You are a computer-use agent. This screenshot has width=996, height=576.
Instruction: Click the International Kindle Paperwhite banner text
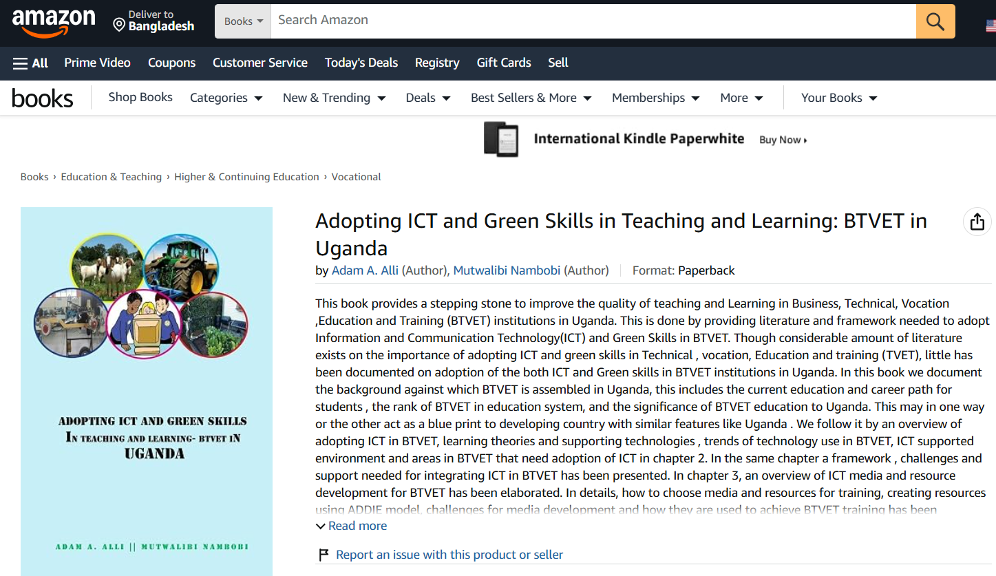click(639, 139)
